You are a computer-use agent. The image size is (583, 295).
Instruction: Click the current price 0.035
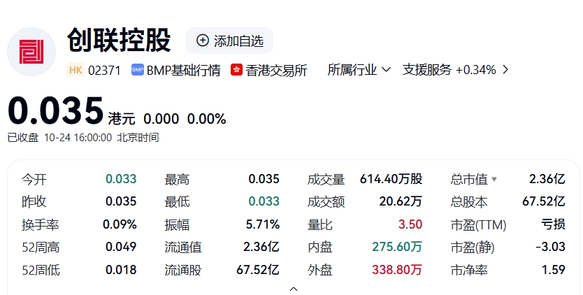(56, 112)
